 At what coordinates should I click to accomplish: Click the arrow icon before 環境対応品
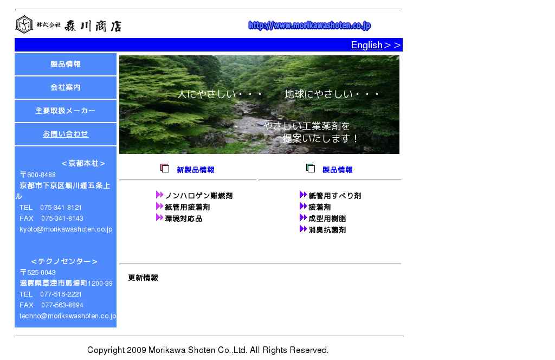point(159,218)
